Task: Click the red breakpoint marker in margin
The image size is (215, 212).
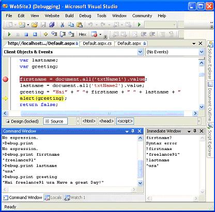Action: click(x=5, y=79)
